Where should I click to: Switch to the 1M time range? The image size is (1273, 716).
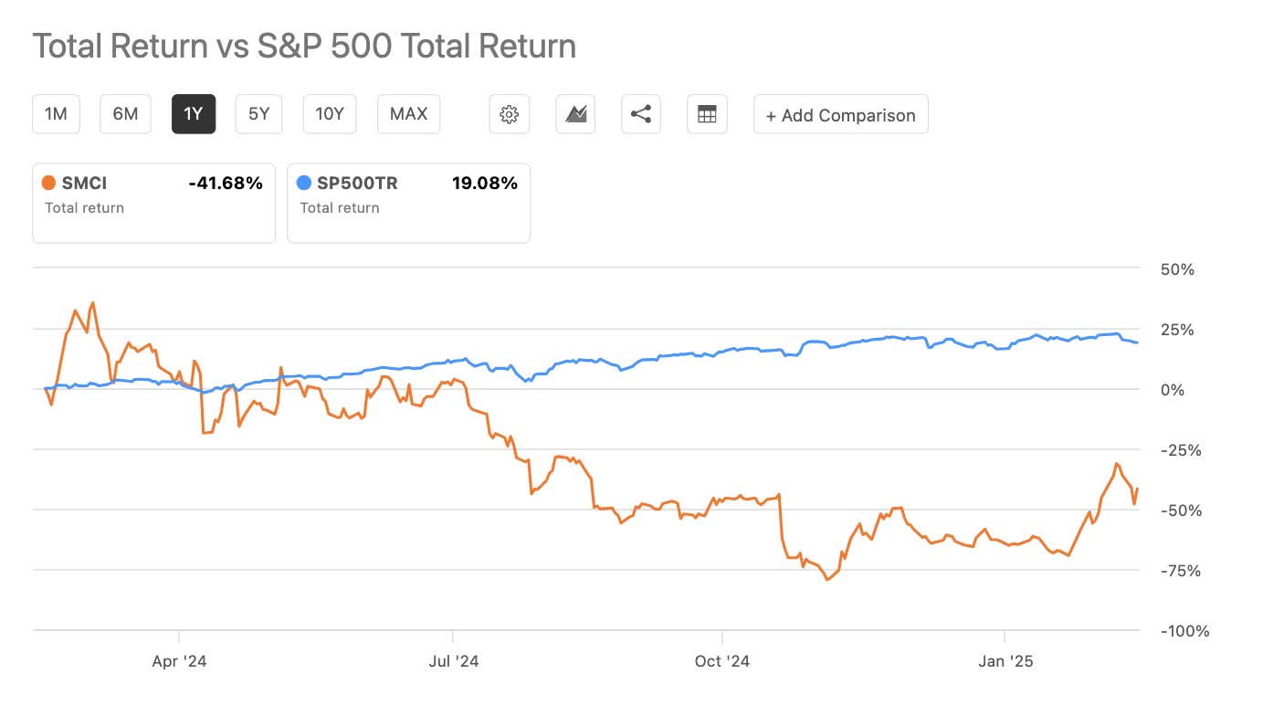pyautogui.click(x=56, y=113)
